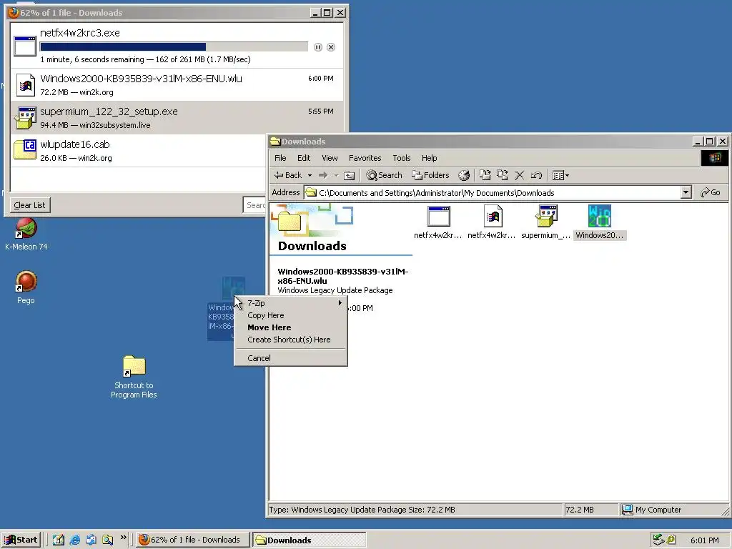Open the Tools menu in Explorer

click(402, 158)
